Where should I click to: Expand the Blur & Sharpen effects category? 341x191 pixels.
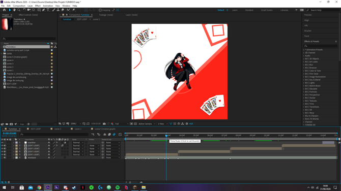304,116
